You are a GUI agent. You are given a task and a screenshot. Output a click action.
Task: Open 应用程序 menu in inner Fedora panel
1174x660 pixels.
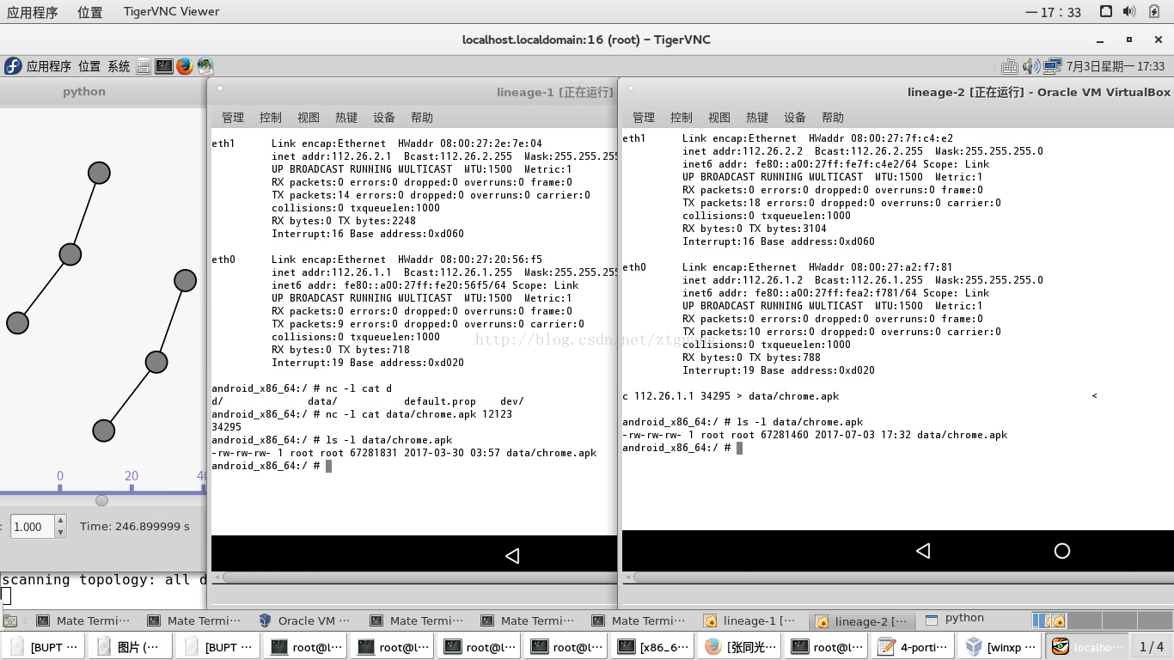coord(49,66)
